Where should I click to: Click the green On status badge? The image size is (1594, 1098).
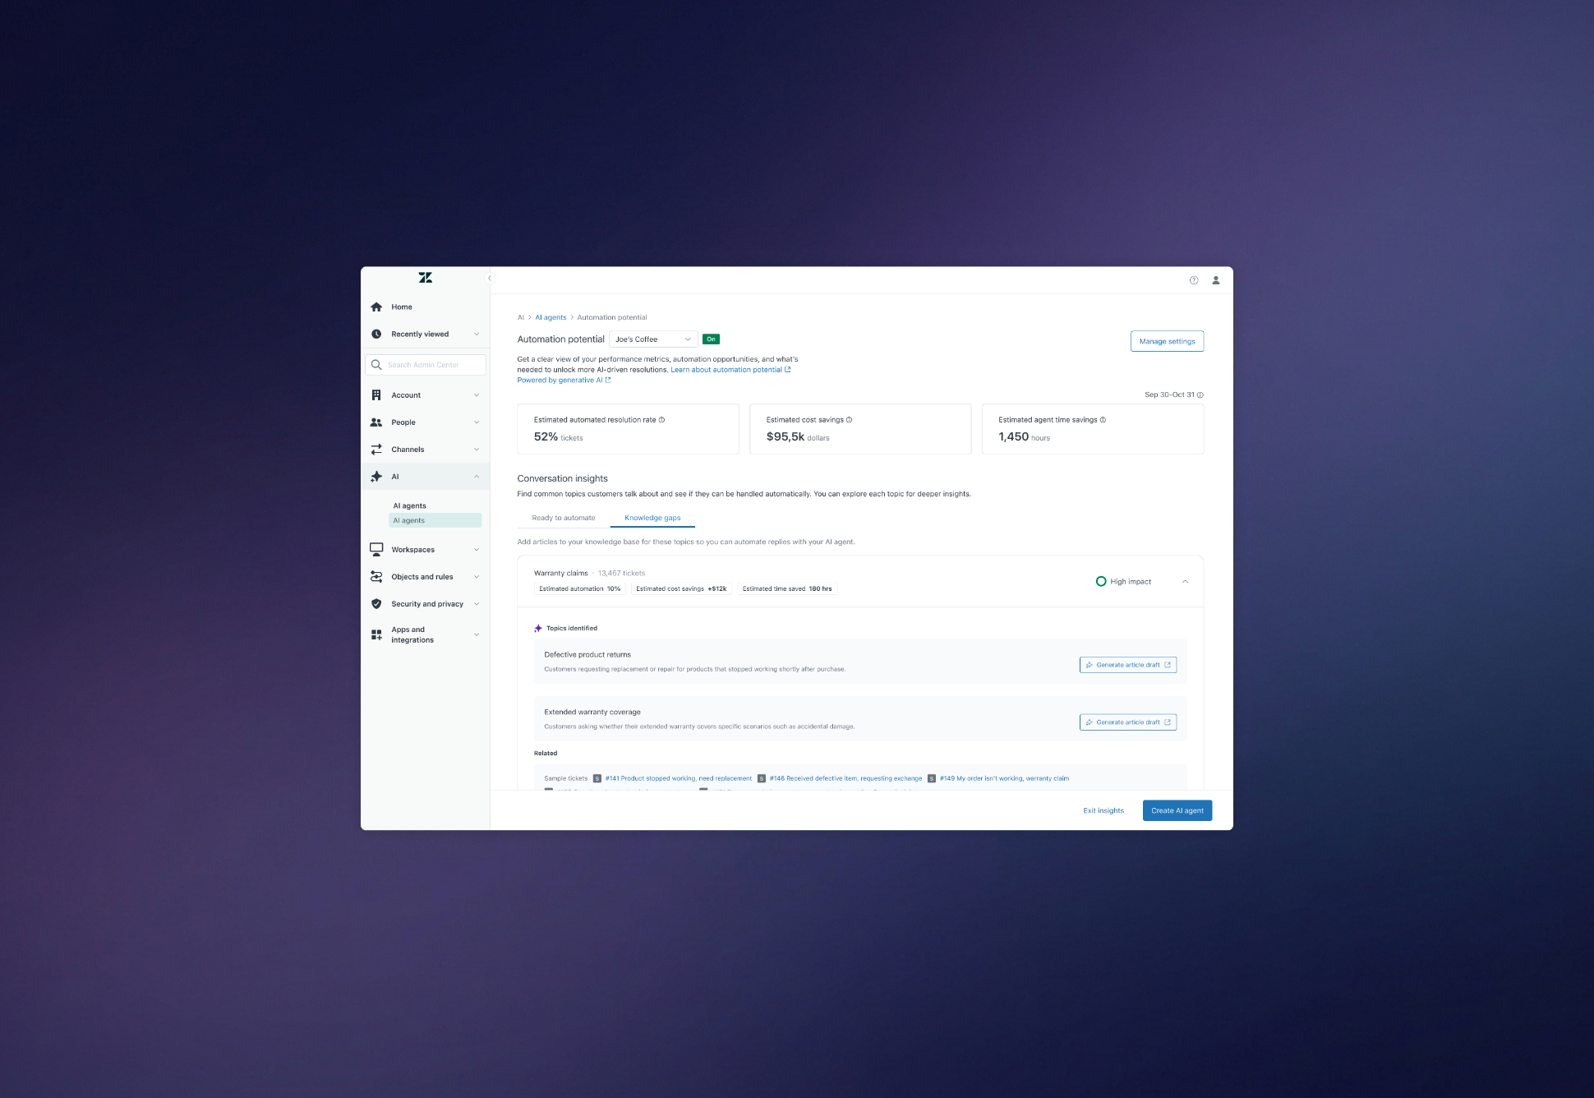coord(711,339)
